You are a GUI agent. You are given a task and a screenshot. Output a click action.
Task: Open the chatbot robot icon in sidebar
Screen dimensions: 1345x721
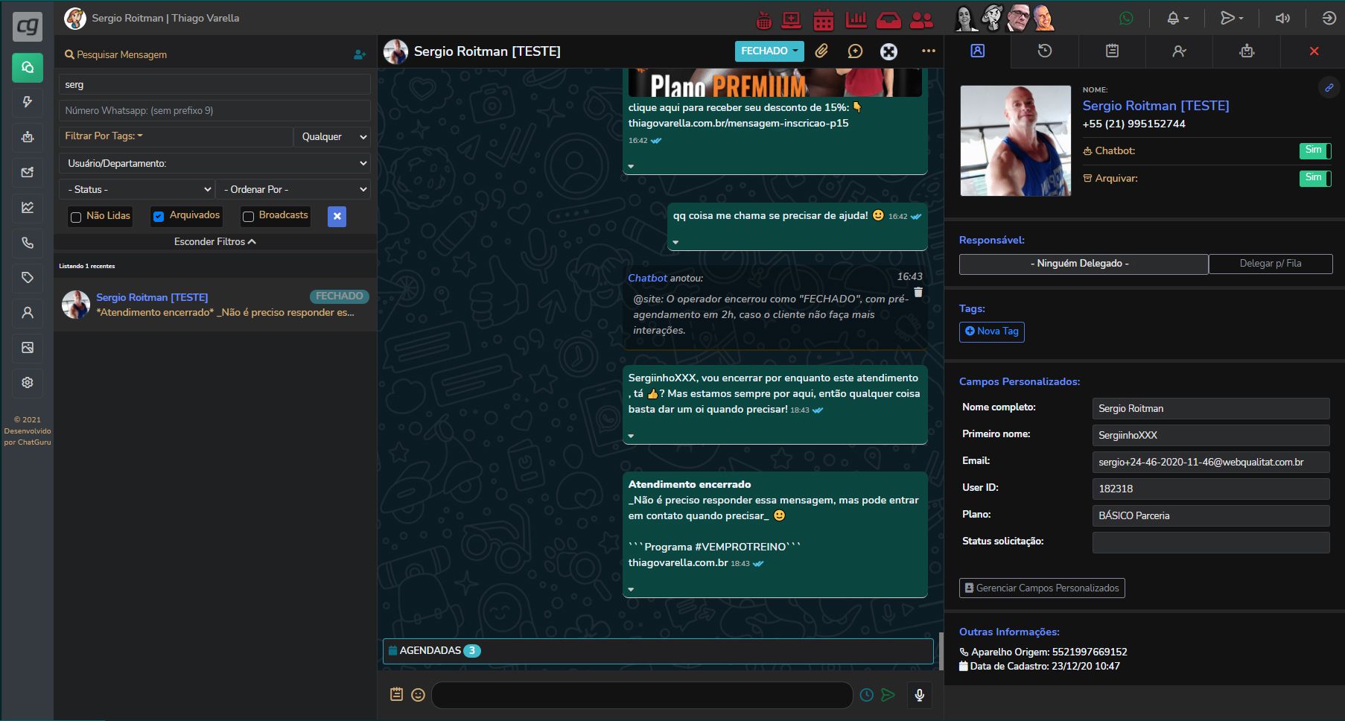click(28, 137)
